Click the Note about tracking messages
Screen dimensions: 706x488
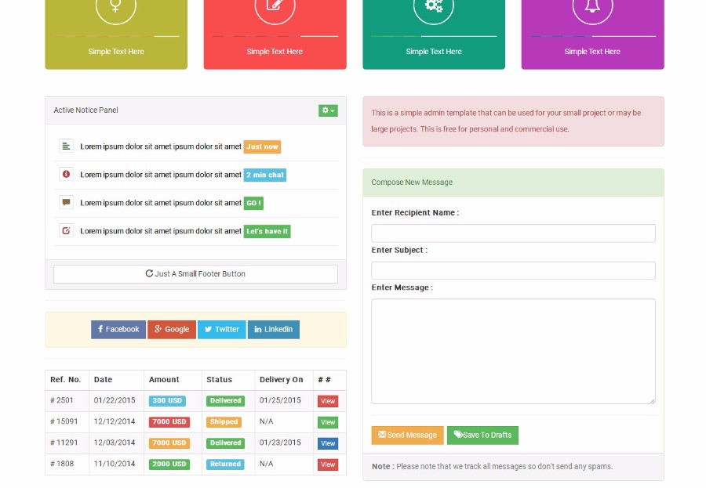point(492,466)
